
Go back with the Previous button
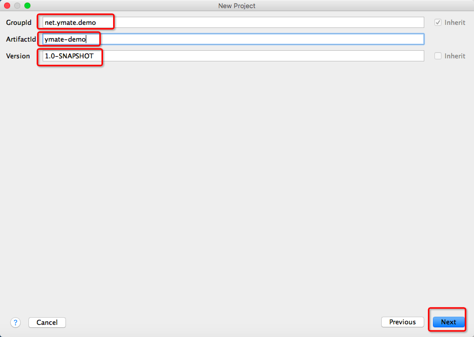402,322
